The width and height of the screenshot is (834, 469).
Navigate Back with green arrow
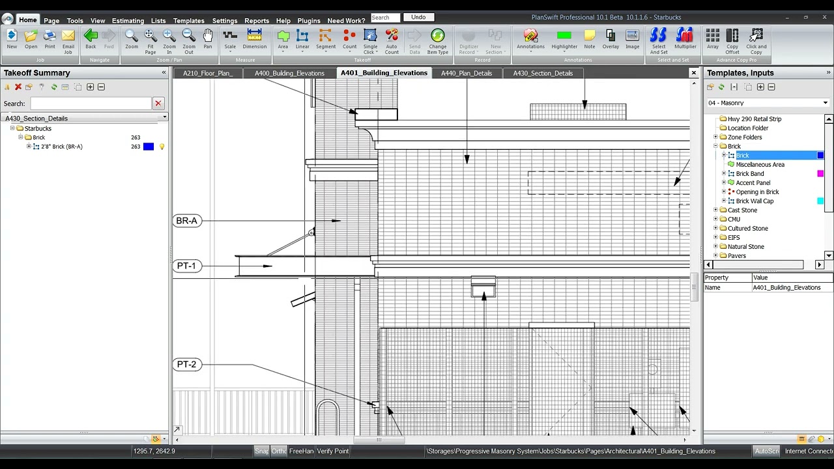click(x=91, y=39)
